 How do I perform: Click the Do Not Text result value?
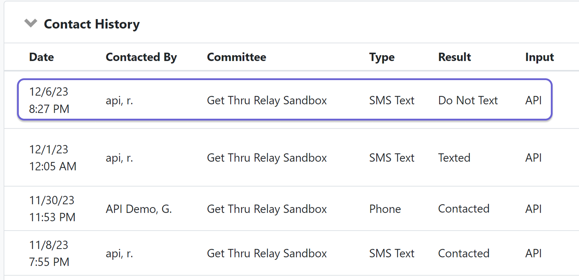pos(468,100)
